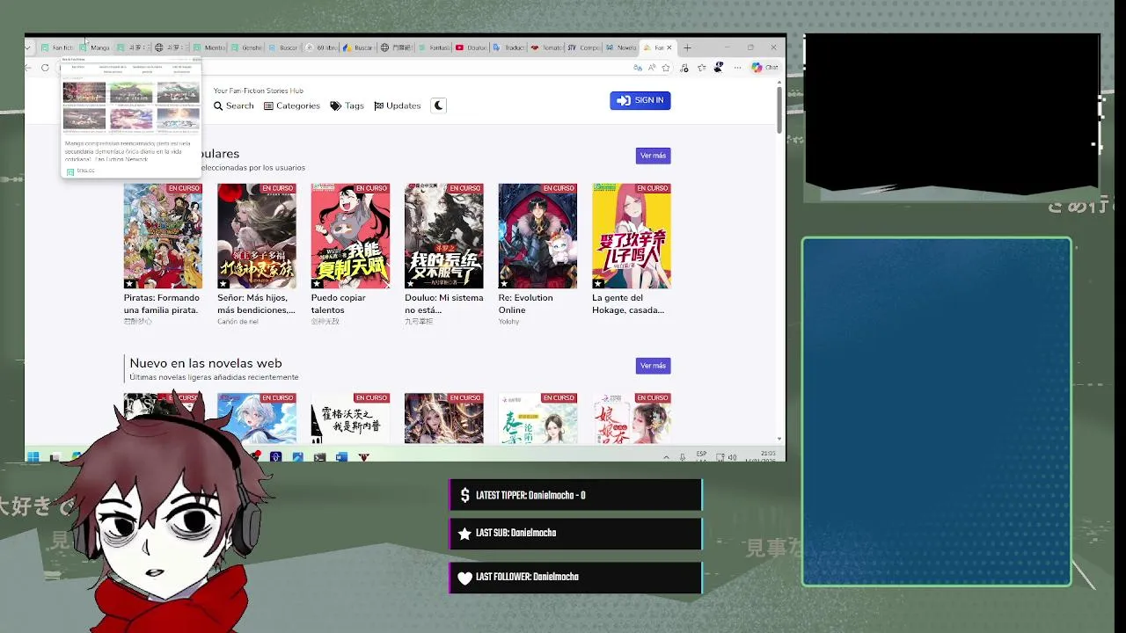This screenshot has height=633, width=1126.
Task: Switch to the Tomato browser tab
Action: (x=547, y=47)
